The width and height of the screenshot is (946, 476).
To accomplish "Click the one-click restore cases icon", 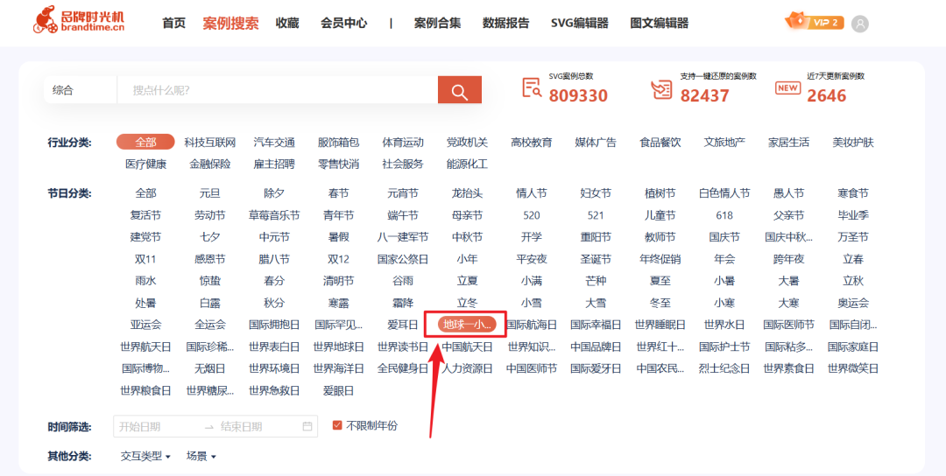I will tap(662, 89).
